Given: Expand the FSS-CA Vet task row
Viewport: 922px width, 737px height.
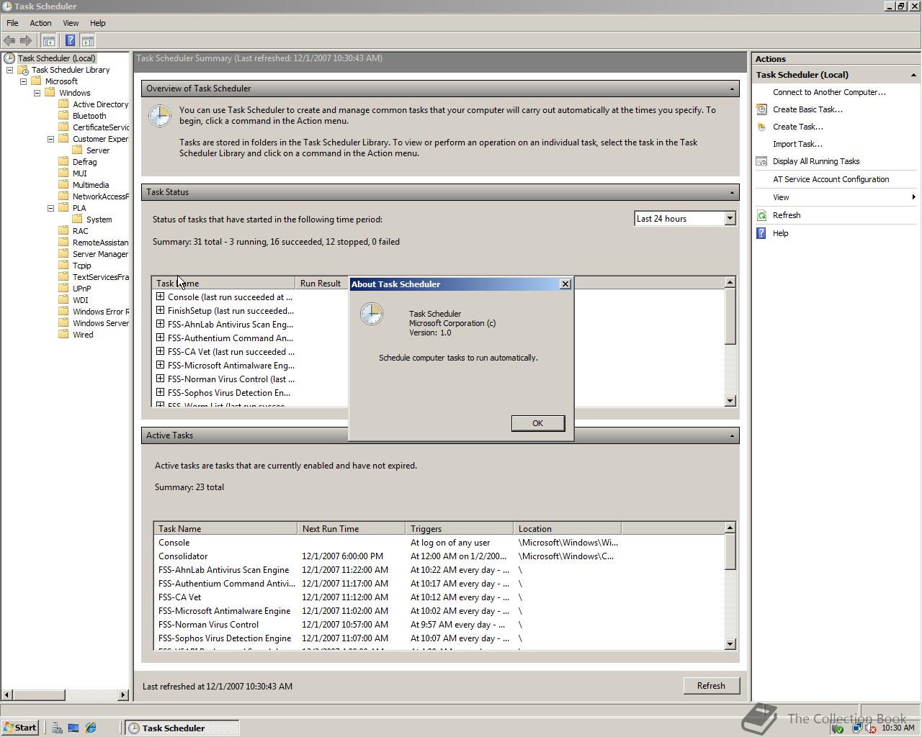Looking at the screenshot, I should click(x=160, y=351).
